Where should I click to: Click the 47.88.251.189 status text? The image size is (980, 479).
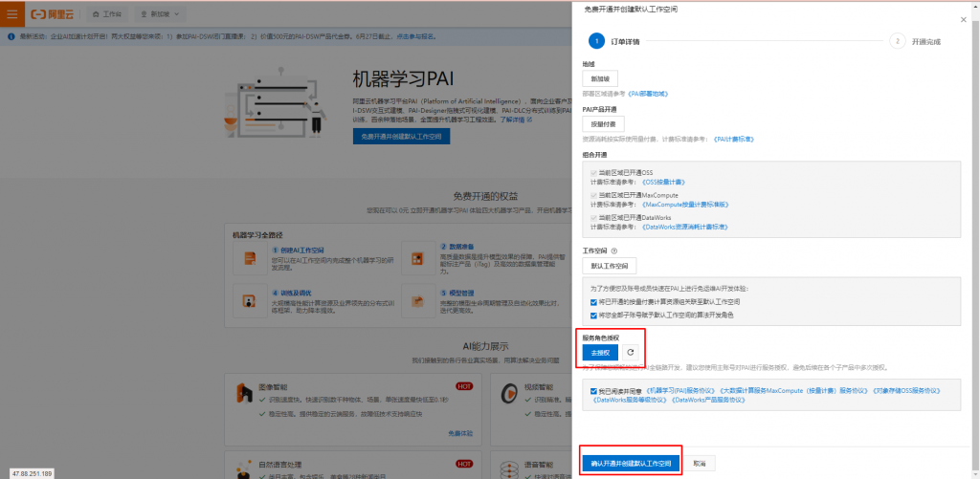(32, 473)
